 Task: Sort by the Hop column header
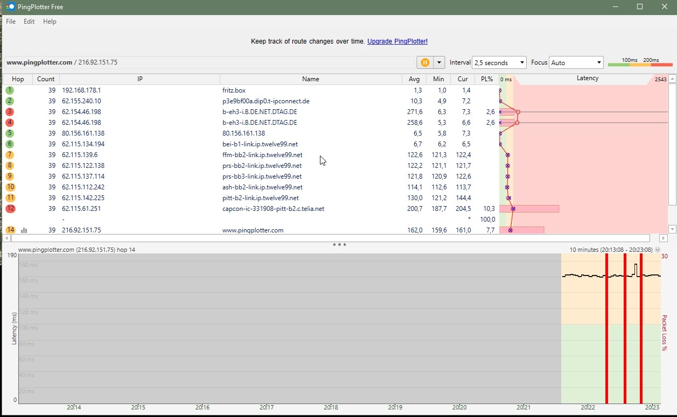[18, 79]
